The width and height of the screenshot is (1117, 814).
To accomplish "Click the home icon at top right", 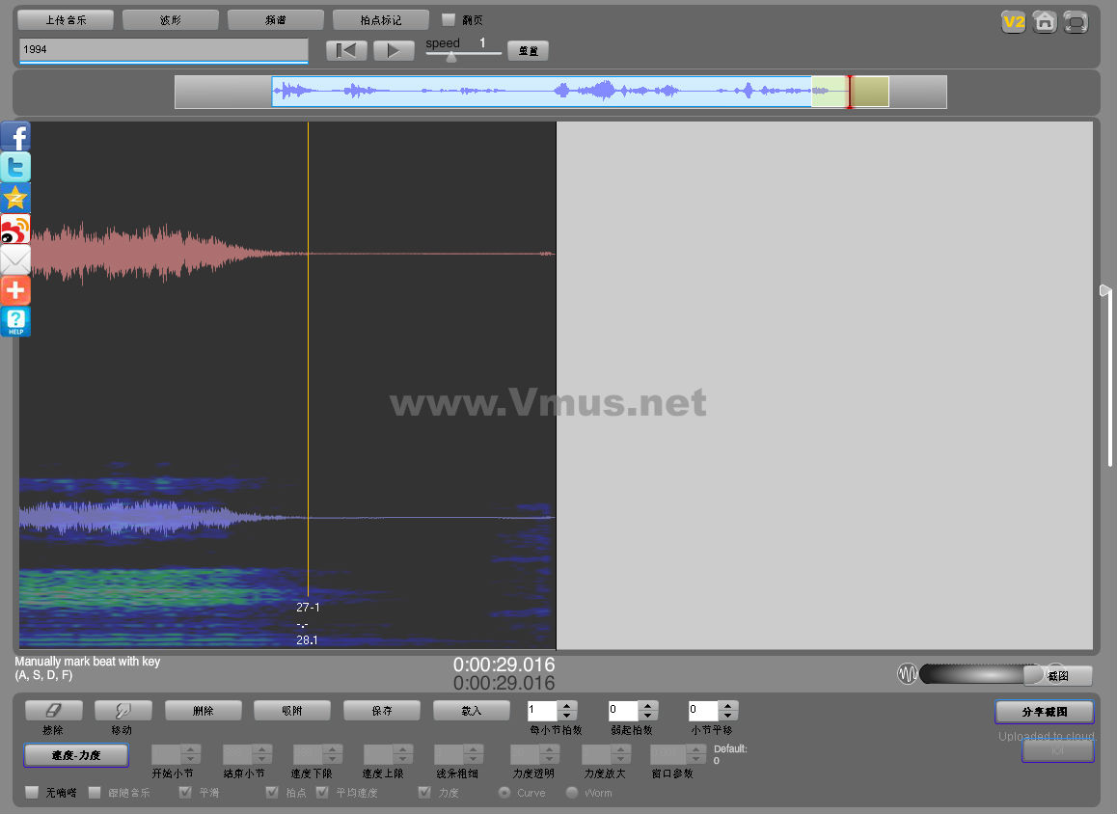I will click(x=1044, y=22).
